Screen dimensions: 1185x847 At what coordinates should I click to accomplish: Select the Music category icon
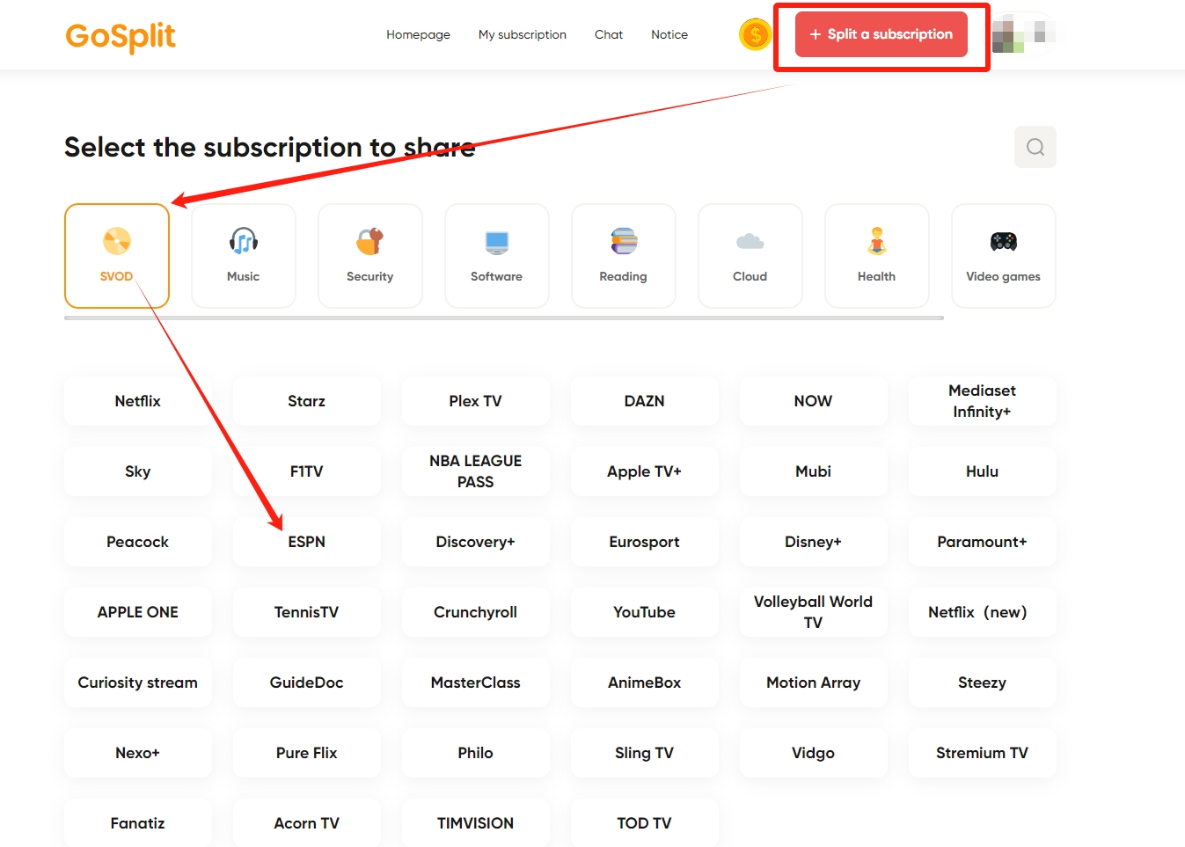click(244, 241)
